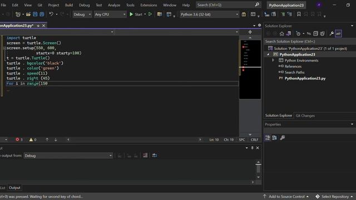Sync with Active Document icon in Solution Explorer

click(x=309, y=33)
